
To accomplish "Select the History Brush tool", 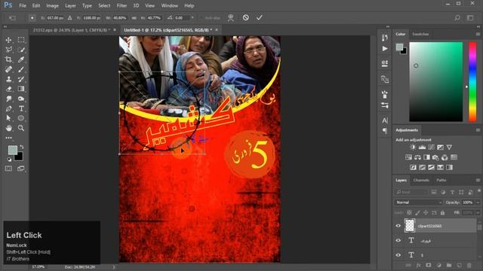I will pos(21,79).
